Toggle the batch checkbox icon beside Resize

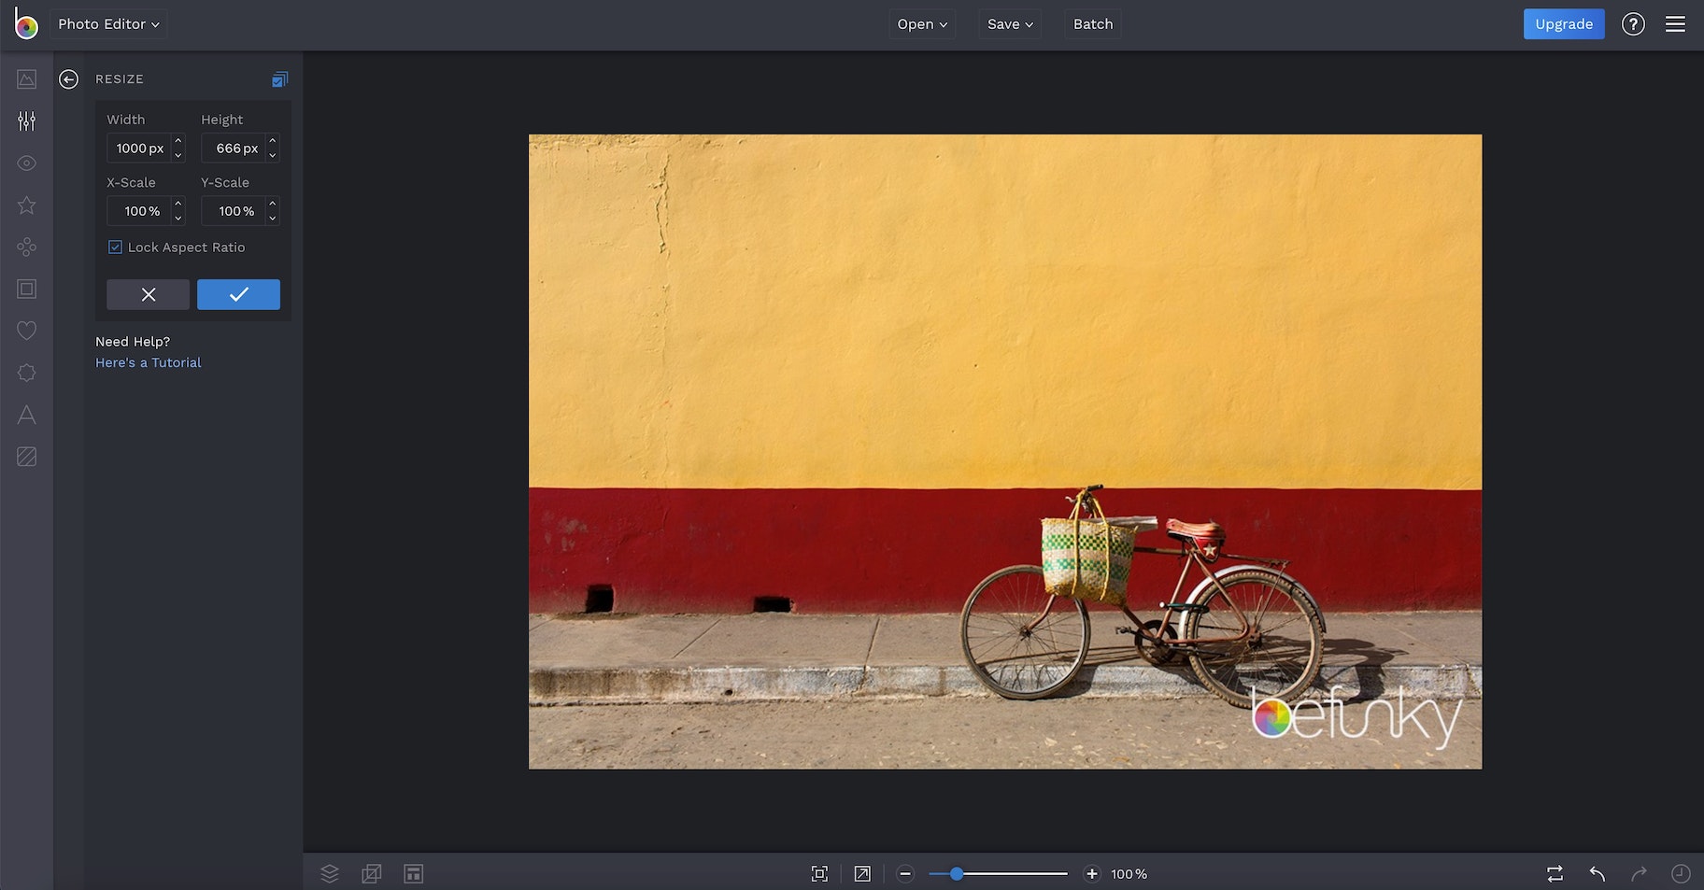click(x=279, y=79)
